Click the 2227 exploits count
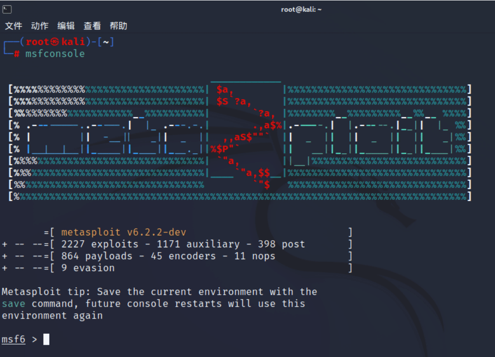 100,244
